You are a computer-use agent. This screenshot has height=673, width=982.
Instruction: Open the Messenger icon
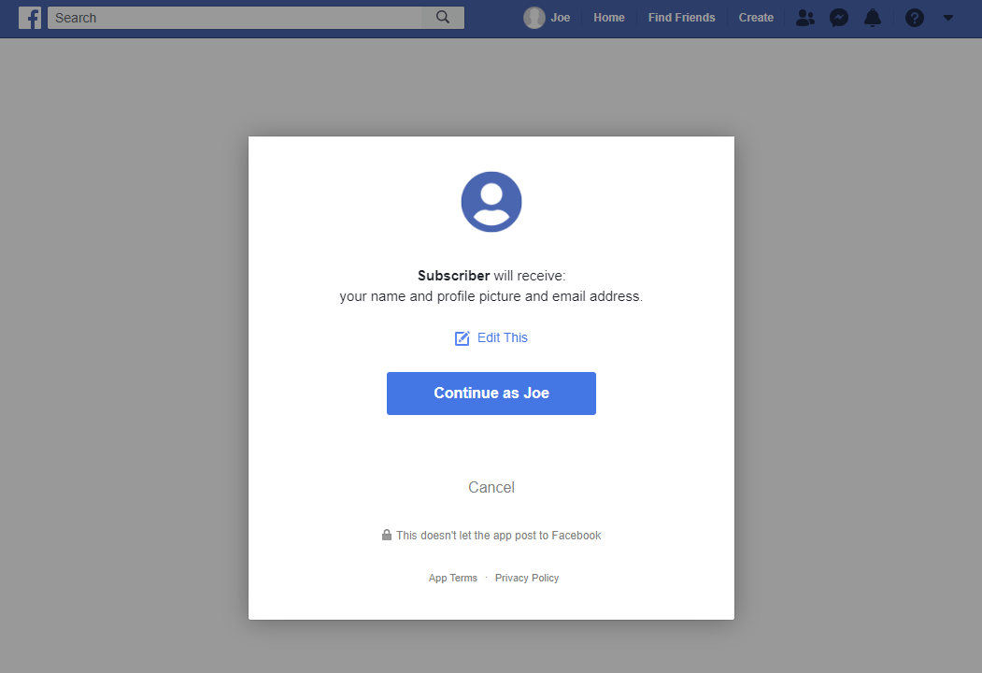click(839, 18)
